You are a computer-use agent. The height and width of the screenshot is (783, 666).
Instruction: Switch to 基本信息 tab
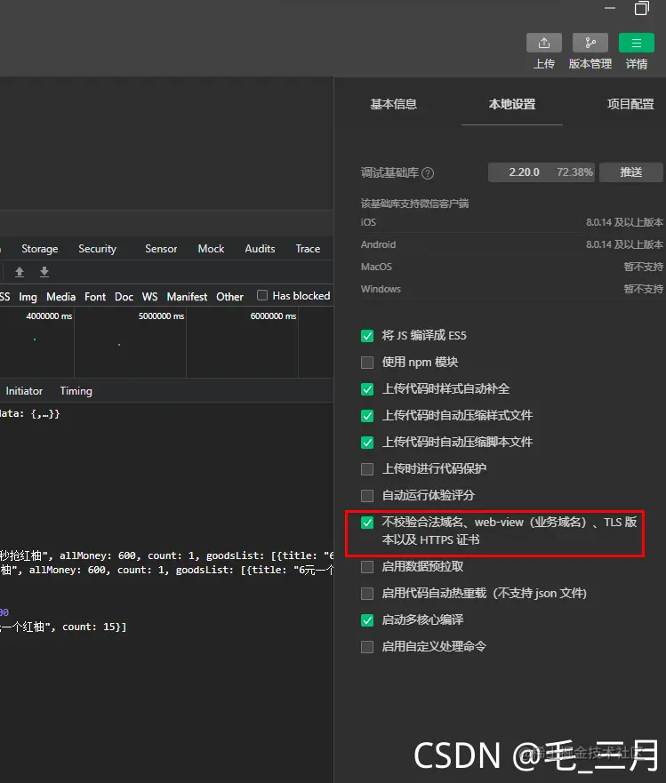[393, 104]
